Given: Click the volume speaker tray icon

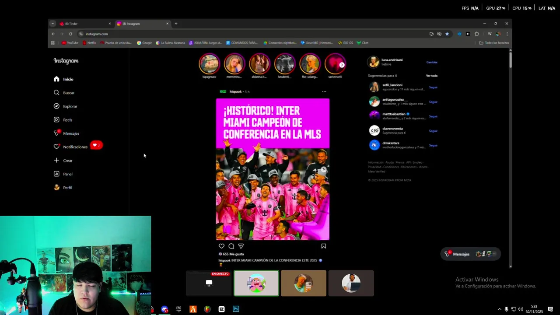Looking at the screenshot, I should (520, 309).
